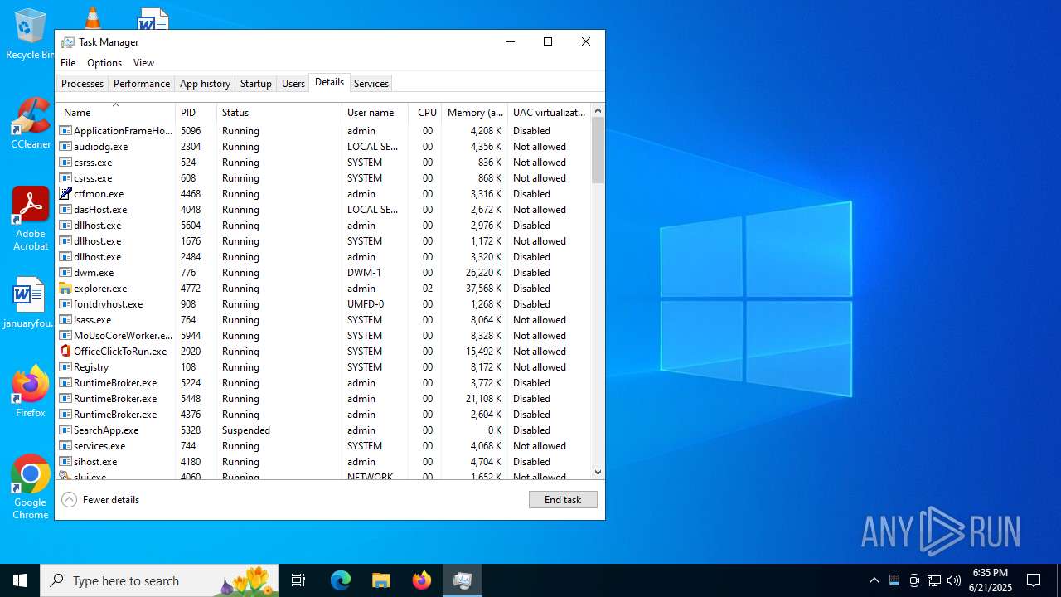Click Task Manager taskbar button

coord(463,580)
